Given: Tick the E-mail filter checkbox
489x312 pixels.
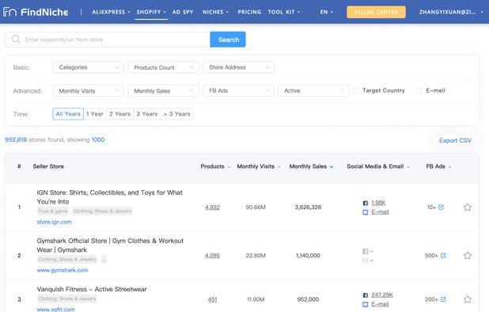Looking at the screenshot, I should (419, 91).
